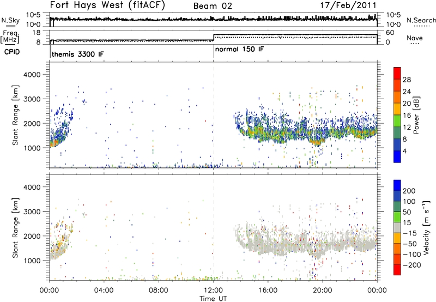Click the 'Nave' legend label
The image size is (436, 302).
point(415,38)
